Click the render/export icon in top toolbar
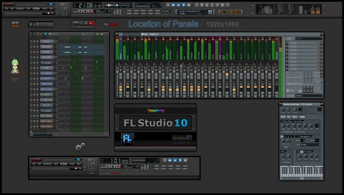344x195 pixels. tap(207, 5)
